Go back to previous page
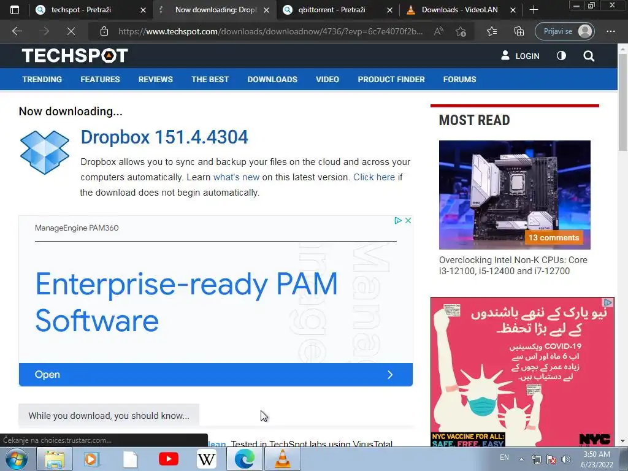 point(17,31)
